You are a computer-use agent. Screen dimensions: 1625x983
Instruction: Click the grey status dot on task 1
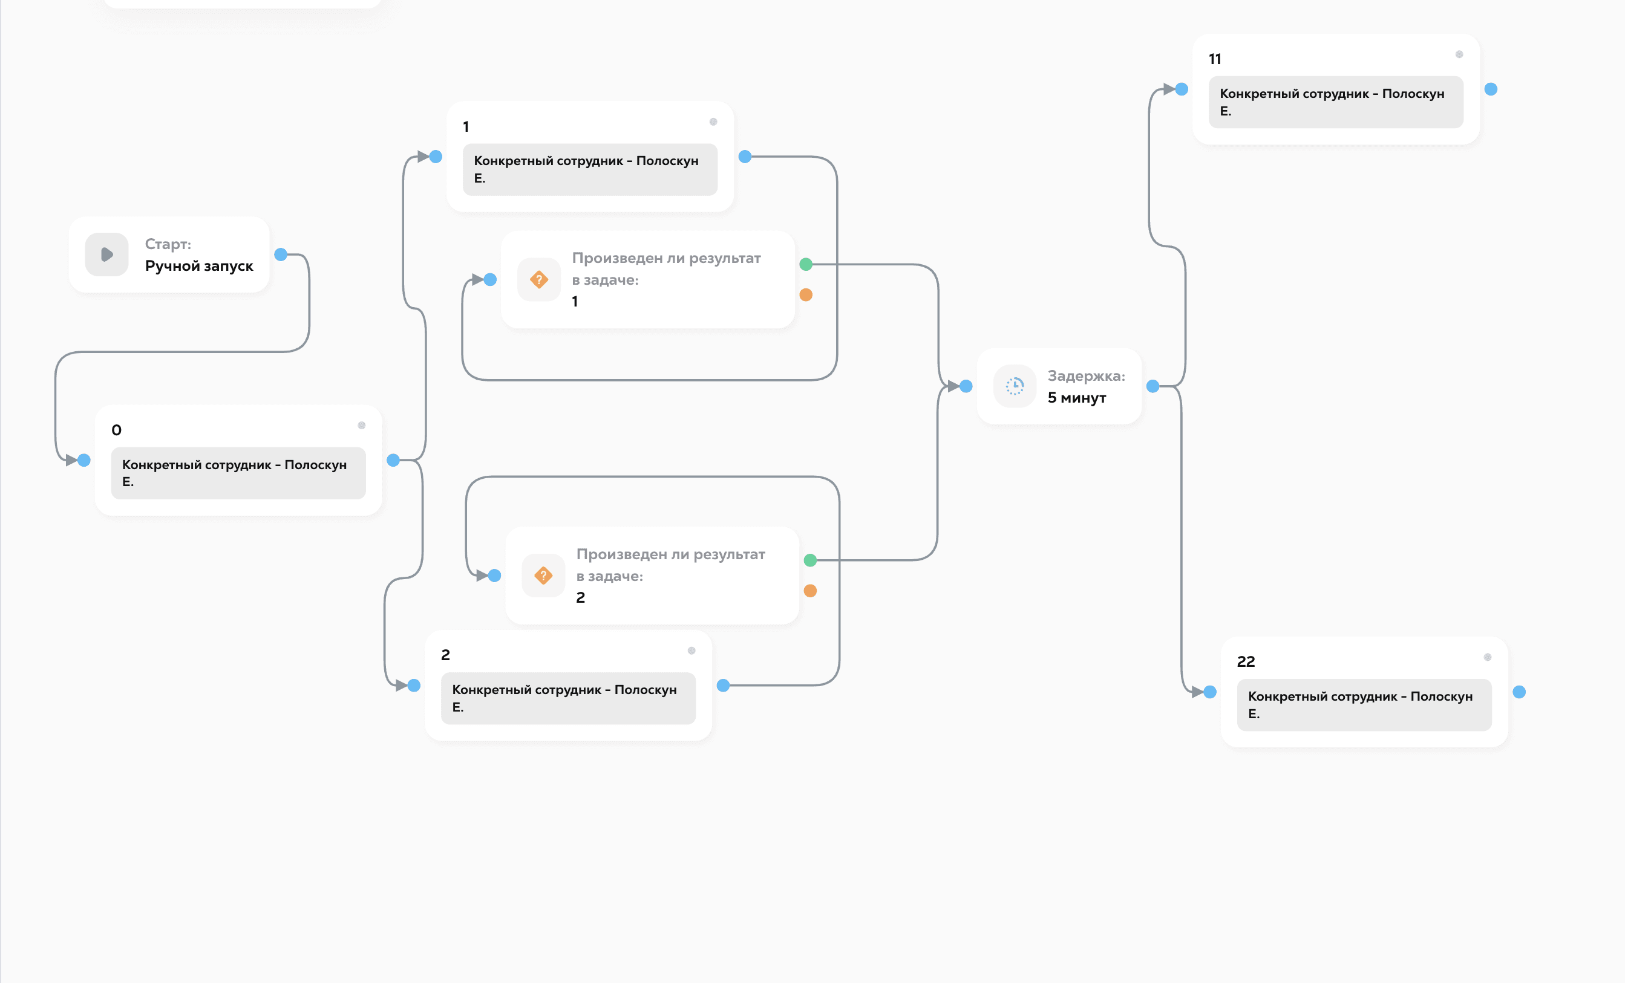[x=713, y=122]
